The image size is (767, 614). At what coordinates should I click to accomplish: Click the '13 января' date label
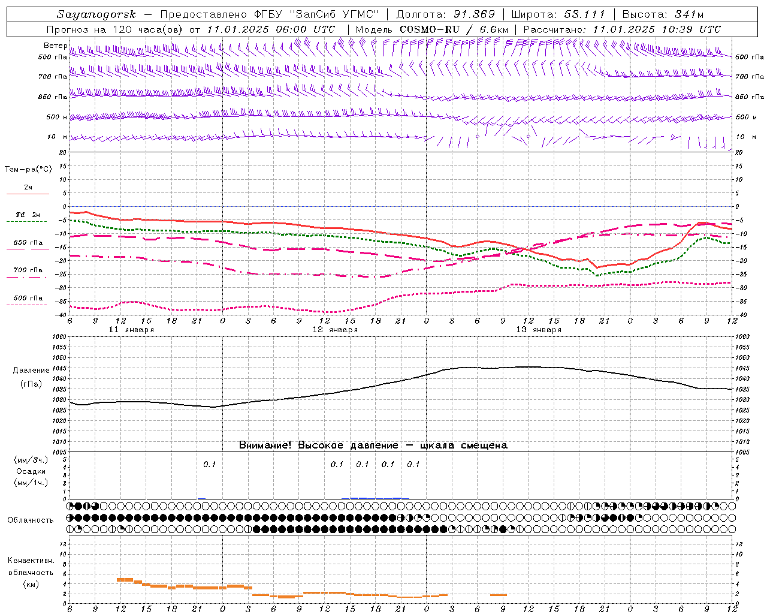click(539, 330)
